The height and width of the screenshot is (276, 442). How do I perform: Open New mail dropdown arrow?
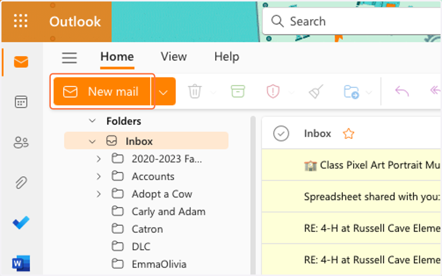pos(163,92)
